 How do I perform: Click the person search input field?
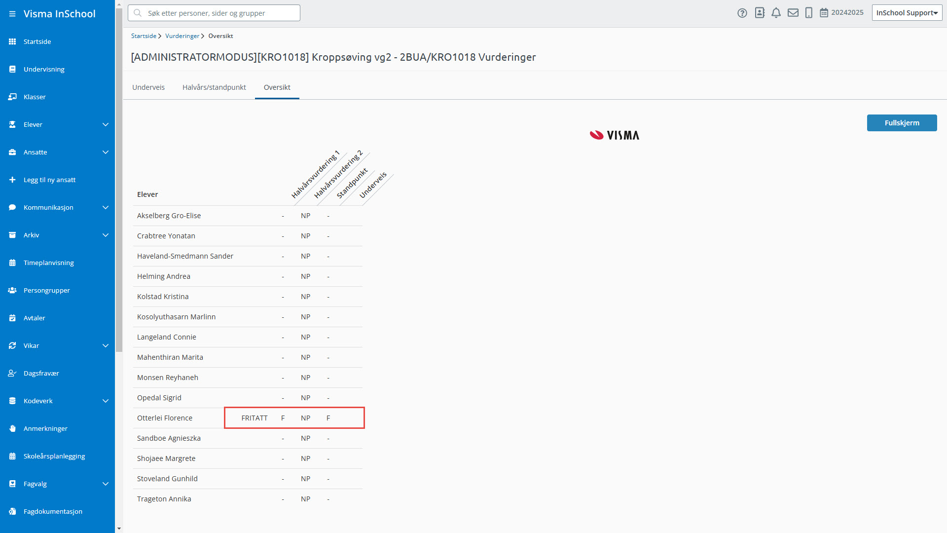pyautogui.click(x=214, y=13)
